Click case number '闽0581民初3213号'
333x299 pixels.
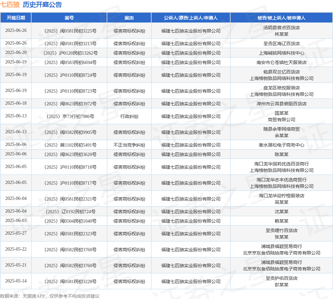[78, 44]
